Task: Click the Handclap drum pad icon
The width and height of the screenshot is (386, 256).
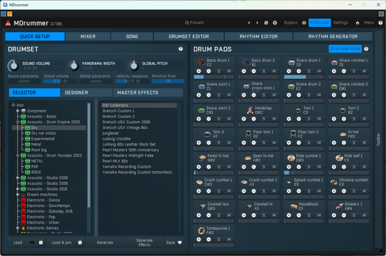Action: coord(250,110)
